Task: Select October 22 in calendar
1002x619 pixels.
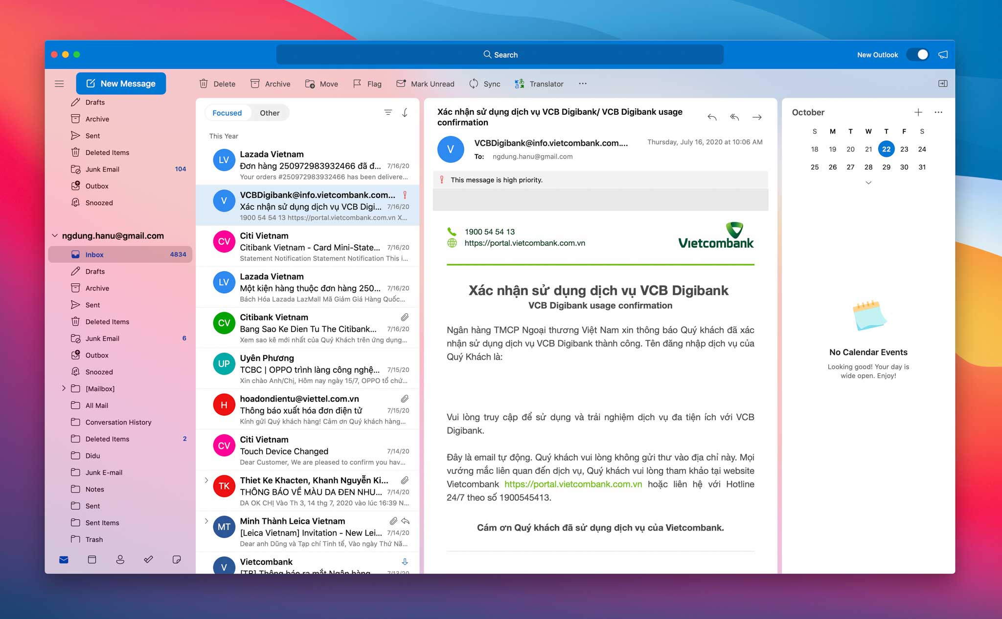Action: [x=886, y=149]
